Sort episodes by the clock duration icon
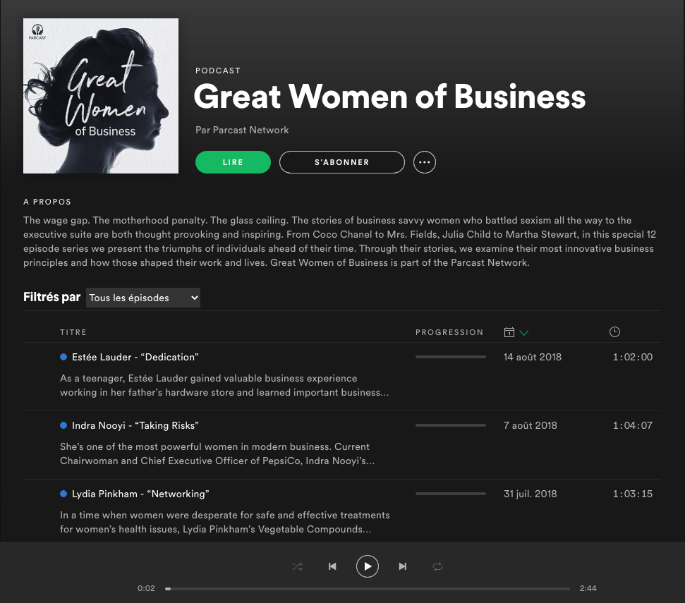Screen dimensions: 685x603 [x=614, y=332]
